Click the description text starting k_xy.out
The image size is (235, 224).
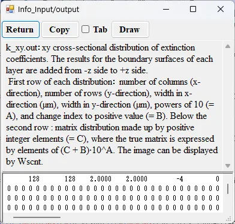[112, 104]
